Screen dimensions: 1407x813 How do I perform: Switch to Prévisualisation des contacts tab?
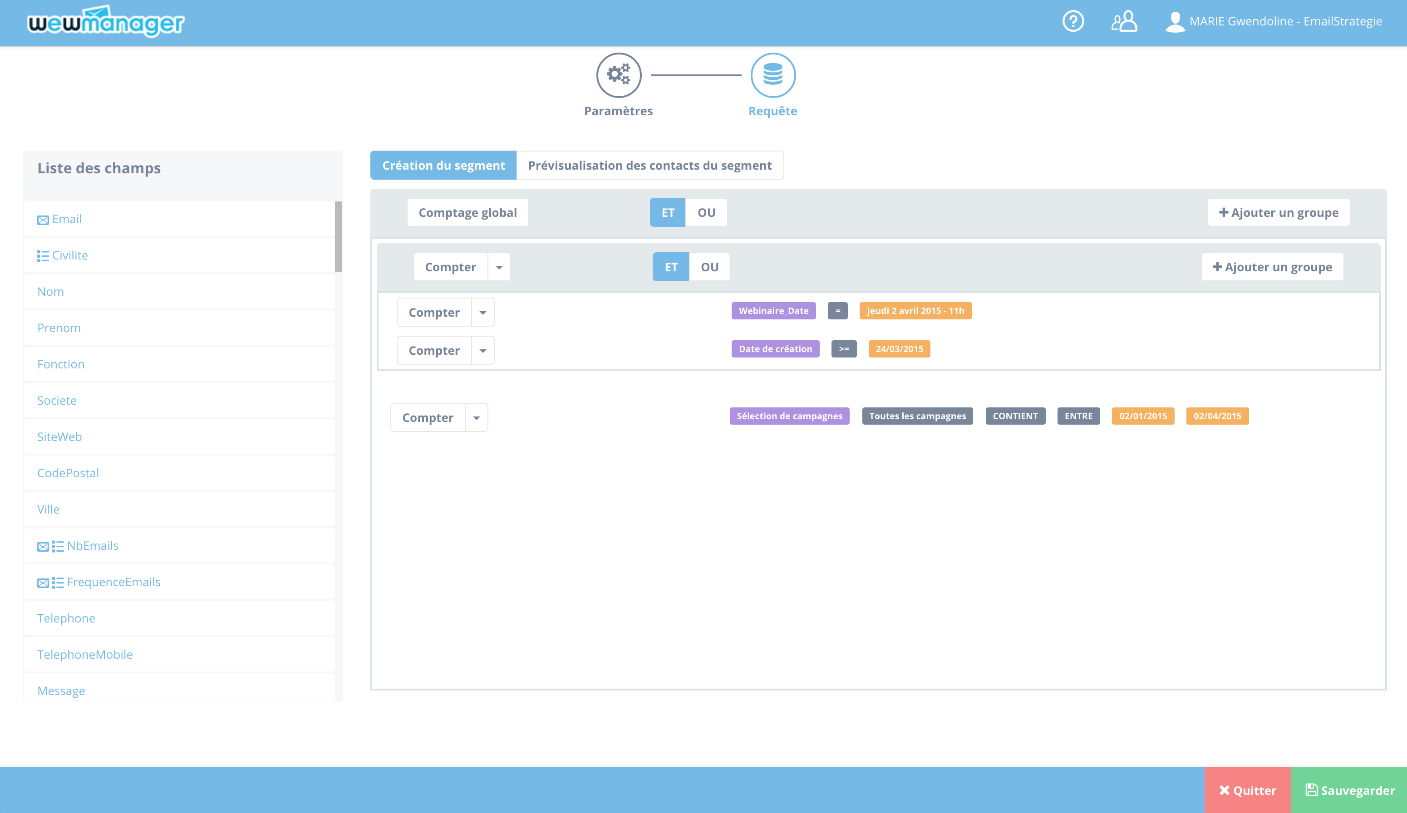click(x=650, y=166)
